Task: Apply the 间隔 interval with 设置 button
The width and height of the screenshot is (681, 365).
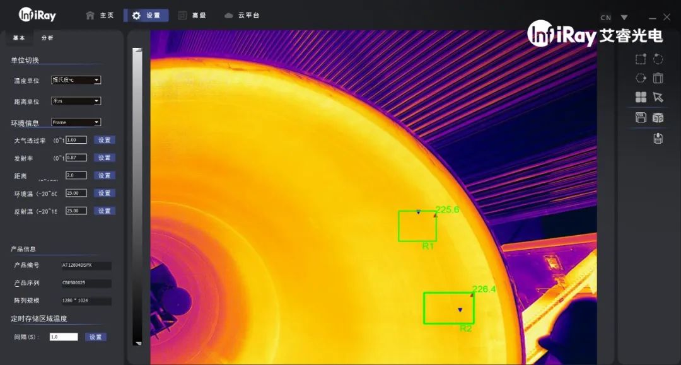Action: click(96, 337)
